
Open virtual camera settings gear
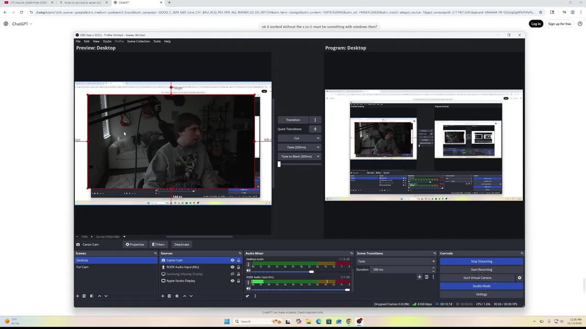point(519,278)
